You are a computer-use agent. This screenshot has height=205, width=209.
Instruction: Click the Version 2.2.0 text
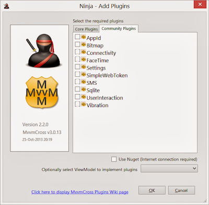[36, 124]
